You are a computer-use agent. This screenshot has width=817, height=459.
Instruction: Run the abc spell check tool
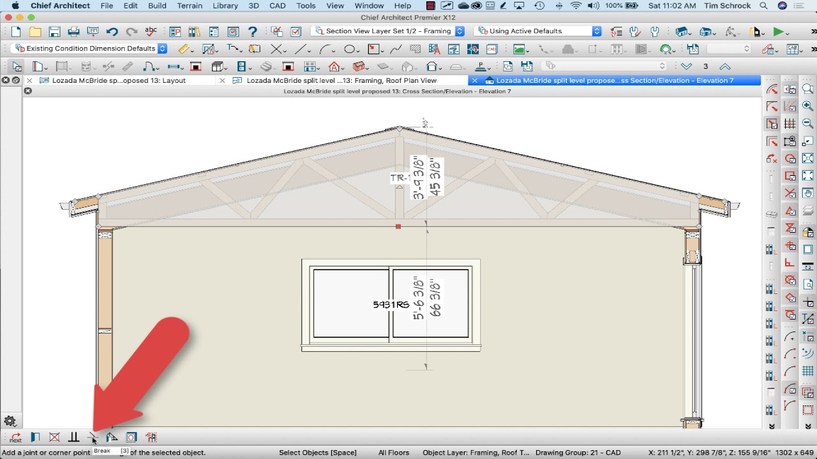click(151, 32)
